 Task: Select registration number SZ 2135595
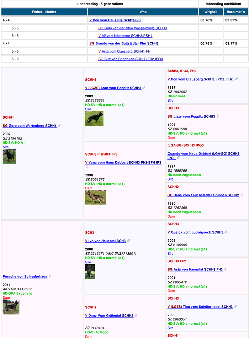178,245
